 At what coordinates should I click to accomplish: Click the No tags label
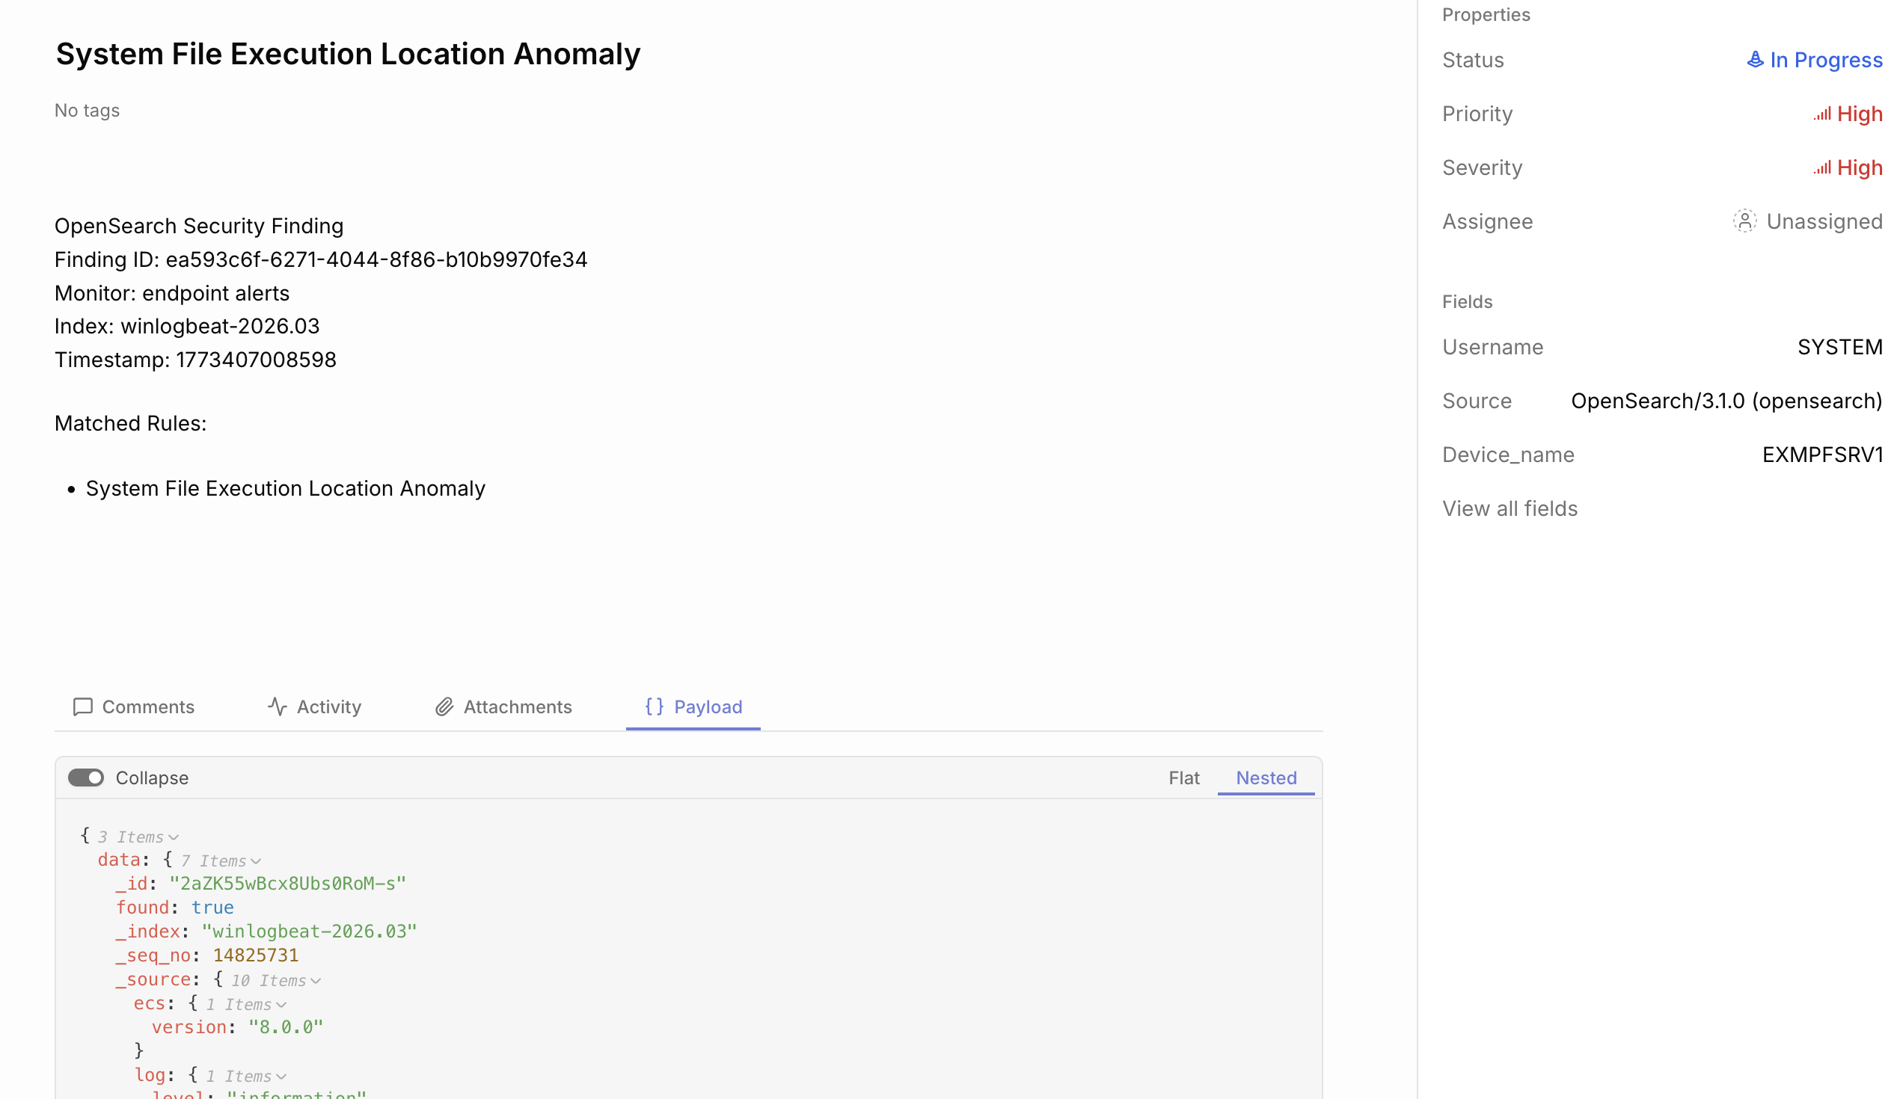(x=88, y=111)
